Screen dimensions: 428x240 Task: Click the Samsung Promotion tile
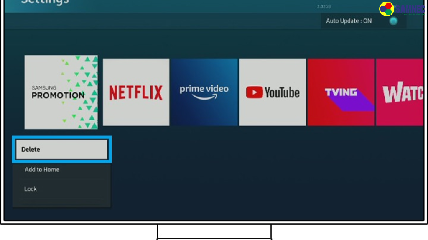click(x=61, y=92)
